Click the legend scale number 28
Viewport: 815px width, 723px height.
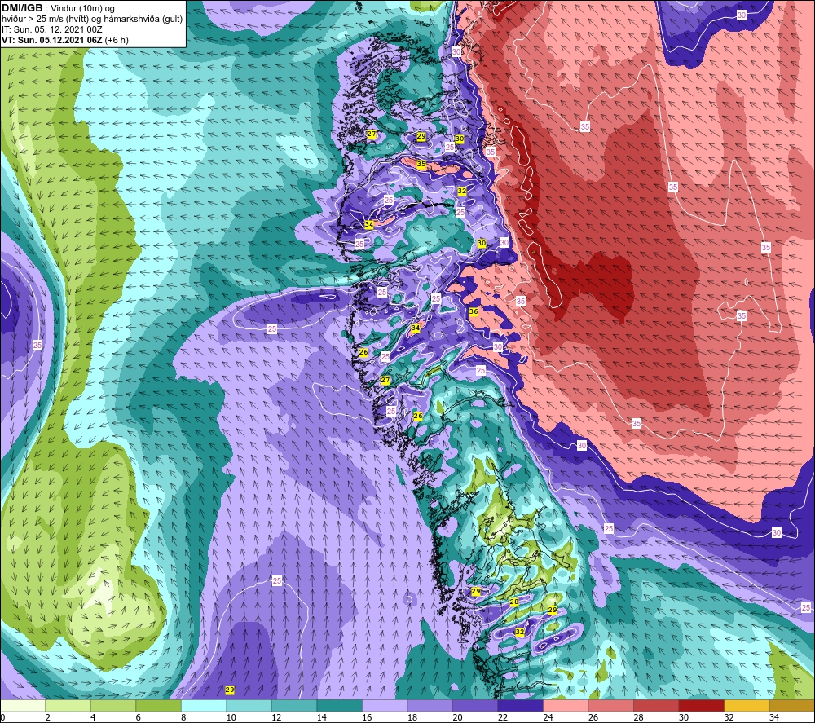point(638,717)
